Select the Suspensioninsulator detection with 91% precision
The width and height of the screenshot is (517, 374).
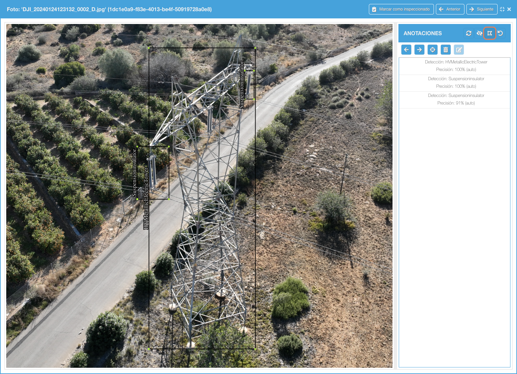pos(455,100)
